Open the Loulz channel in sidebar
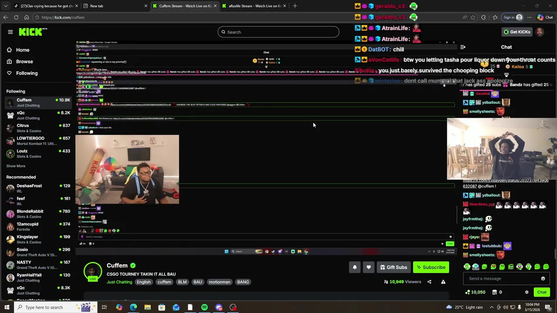The height and width of the screenshot is (313, 557). point(38,153)
